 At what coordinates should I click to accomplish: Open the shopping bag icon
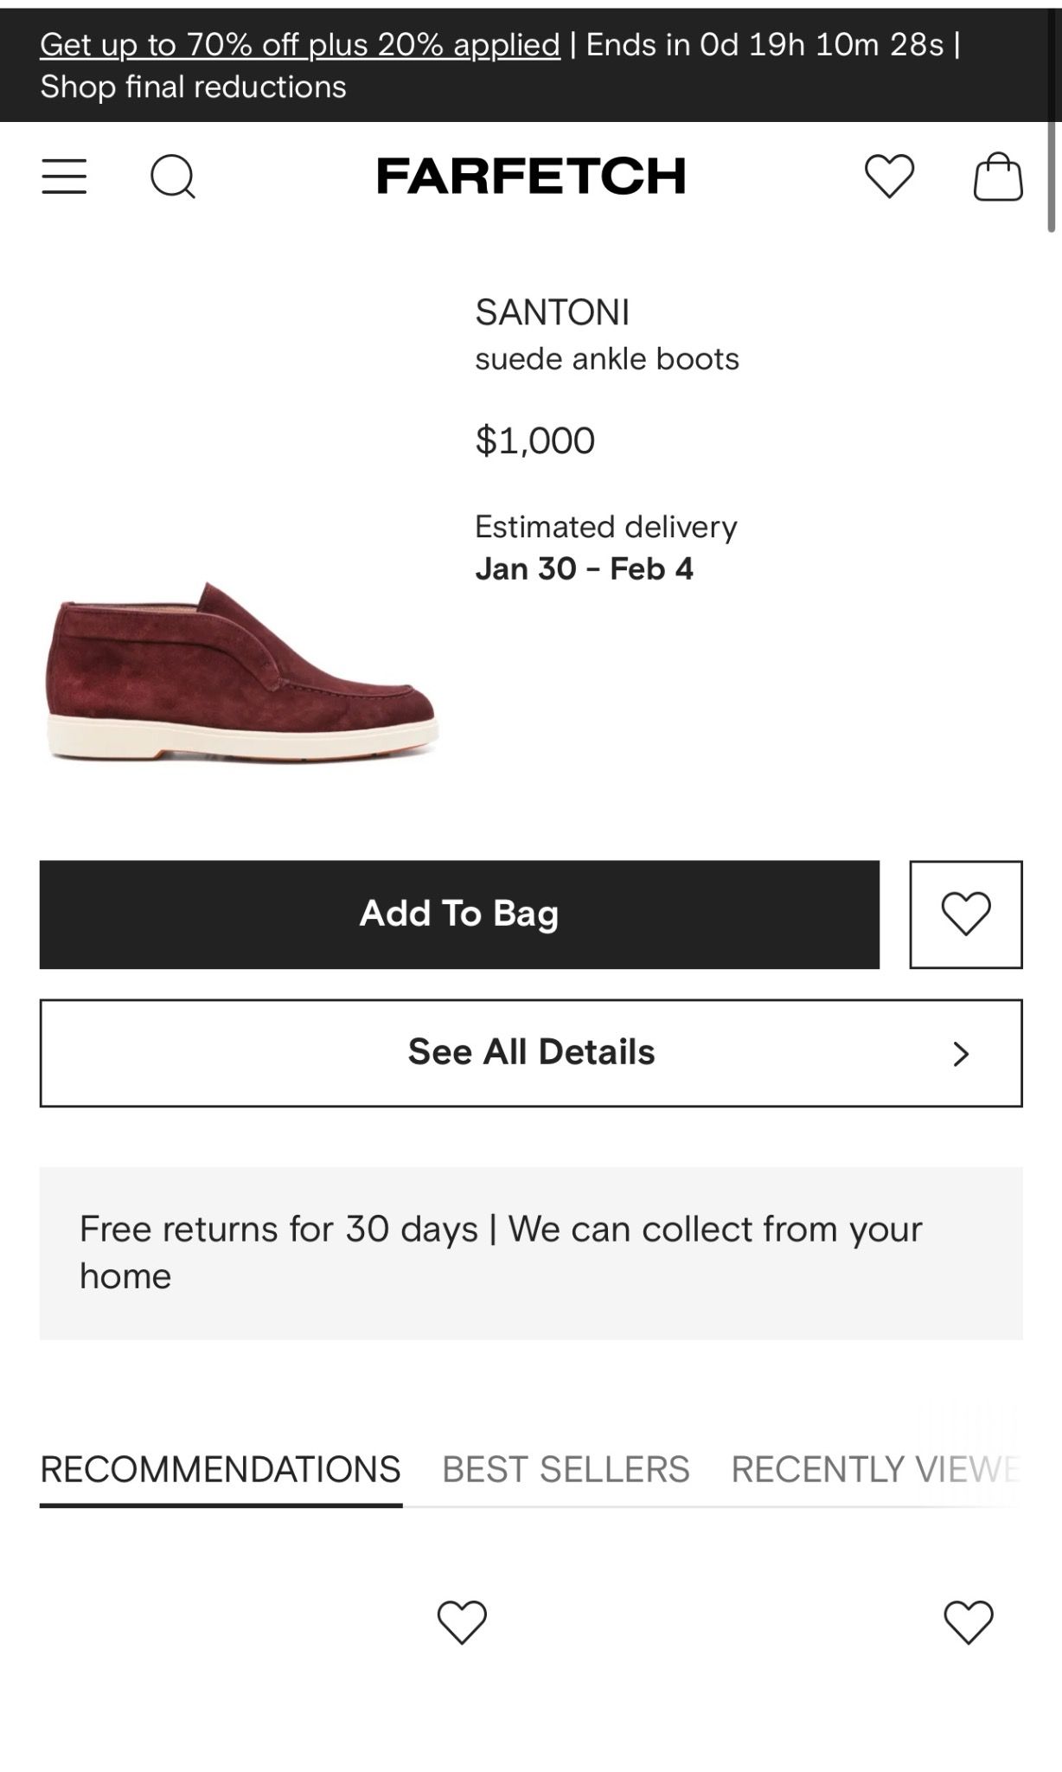[x=998, y=177]
